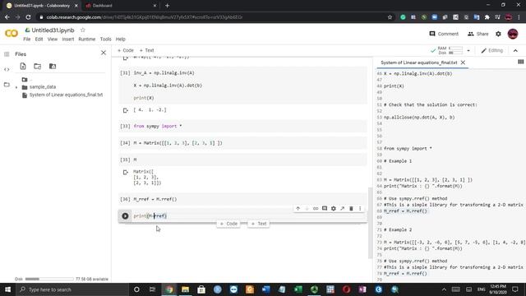The height and width of the screenshot is (296, 526).
Task: Open cell editor settings gear
Action: coord(334,208)
